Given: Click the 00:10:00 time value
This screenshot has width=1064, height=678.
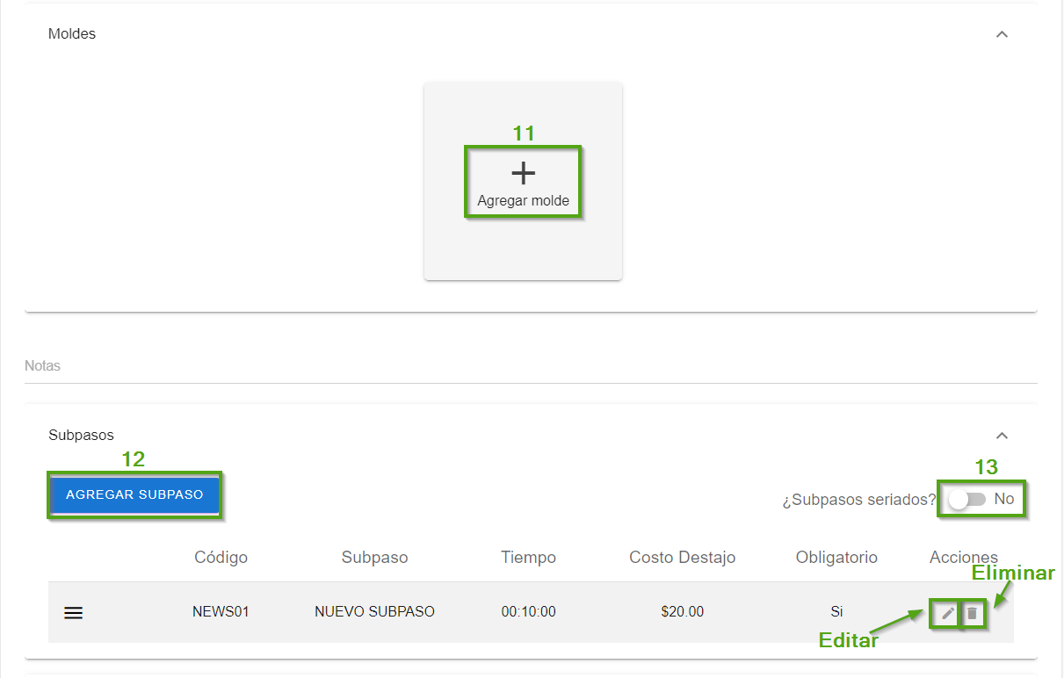Looking at the screenshot, I should pos(528,612).
